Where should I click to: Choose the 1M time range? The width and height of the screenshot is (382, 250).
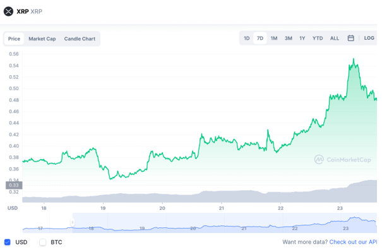(274, 39)
